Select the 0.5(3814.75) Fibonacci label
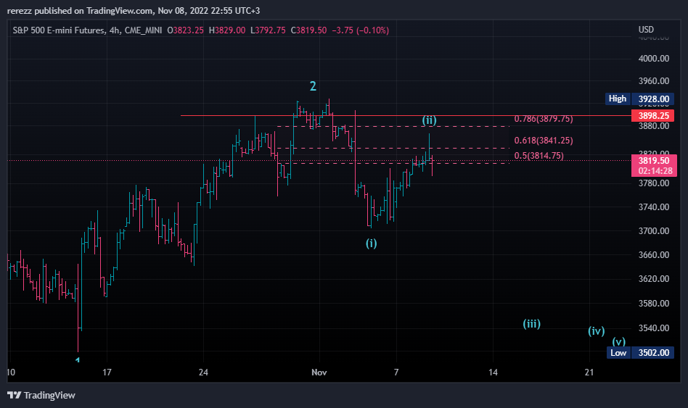 pyautogui.click(x=538, y=156)
